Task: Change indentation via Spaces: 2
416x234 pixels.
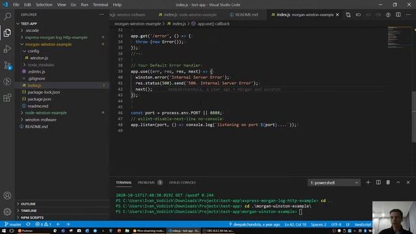Action: [x=318, y=224]
